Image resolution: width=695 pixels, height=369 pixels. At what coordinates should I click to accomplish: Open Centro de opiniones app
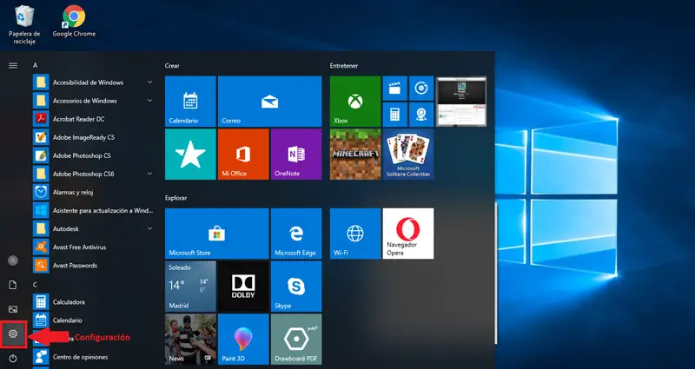click(94, 357)
